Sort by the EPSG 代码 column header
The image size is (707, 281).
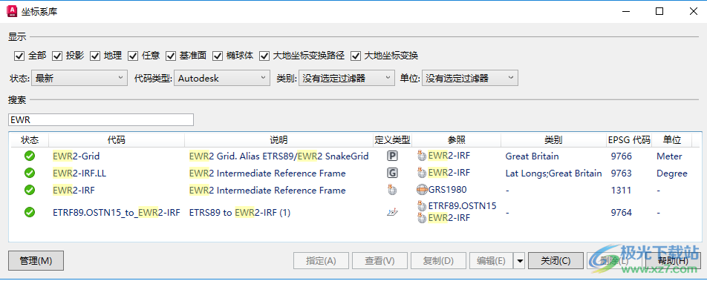tap(629, 140)
